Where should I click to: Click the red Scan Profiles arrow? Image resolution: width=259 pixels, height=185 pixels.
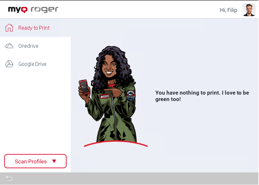pos(54,161)
